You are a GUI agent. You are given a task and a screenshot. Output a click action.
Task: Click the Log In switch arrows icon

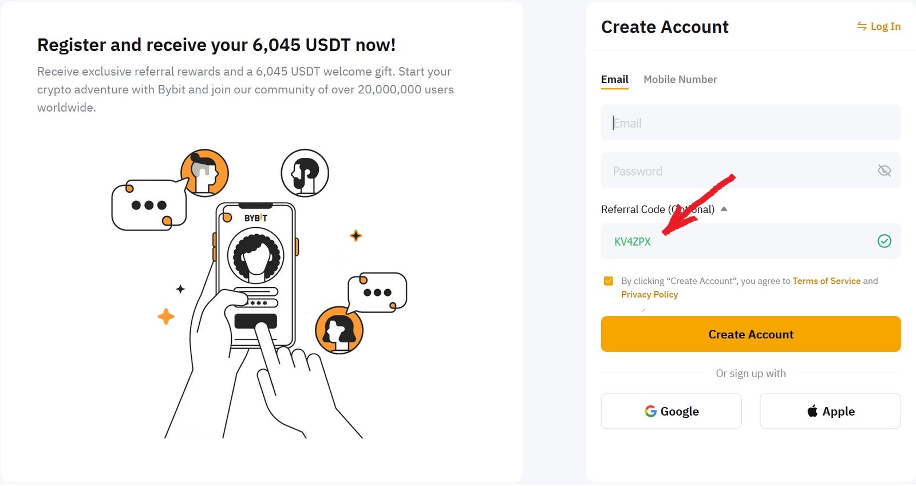(x=862, y=26)
